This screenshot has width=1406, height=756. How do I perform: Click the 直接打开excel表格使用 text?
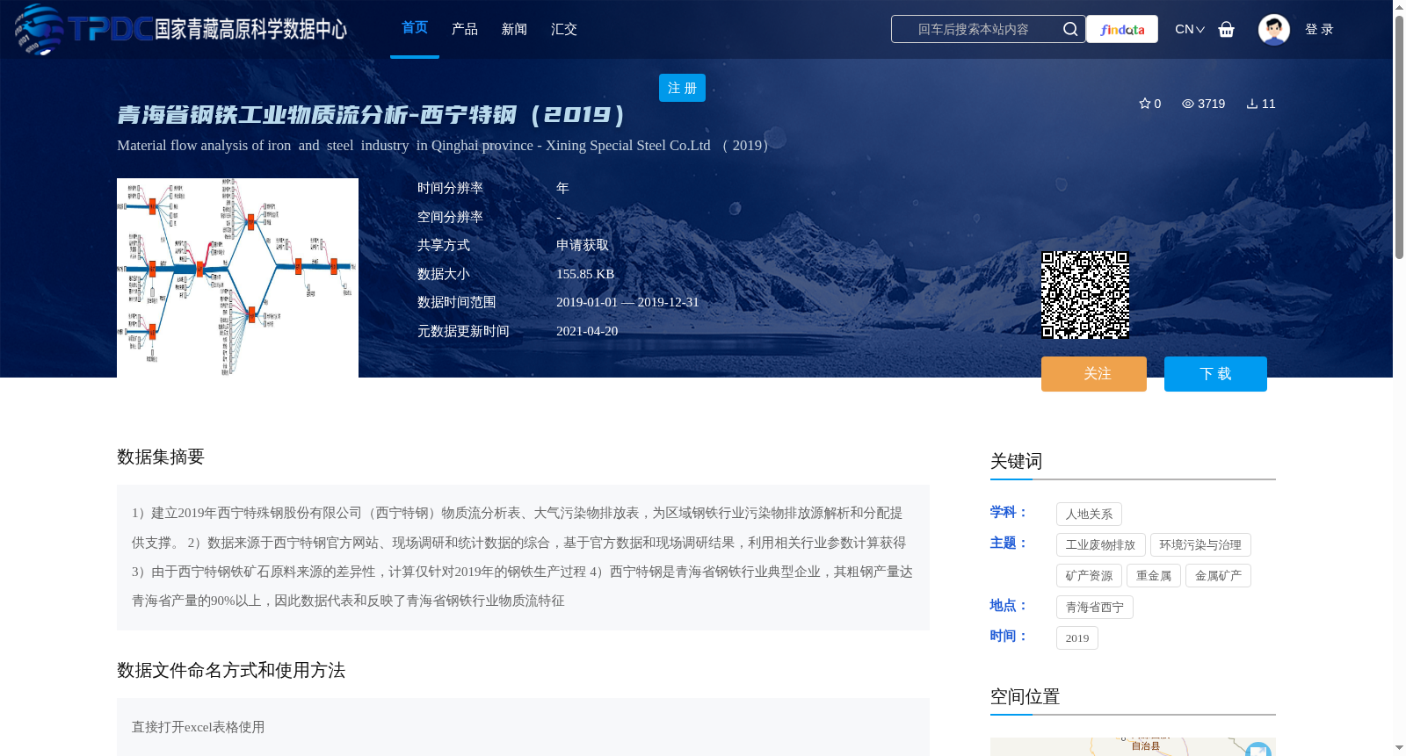[x=198, y=727]
